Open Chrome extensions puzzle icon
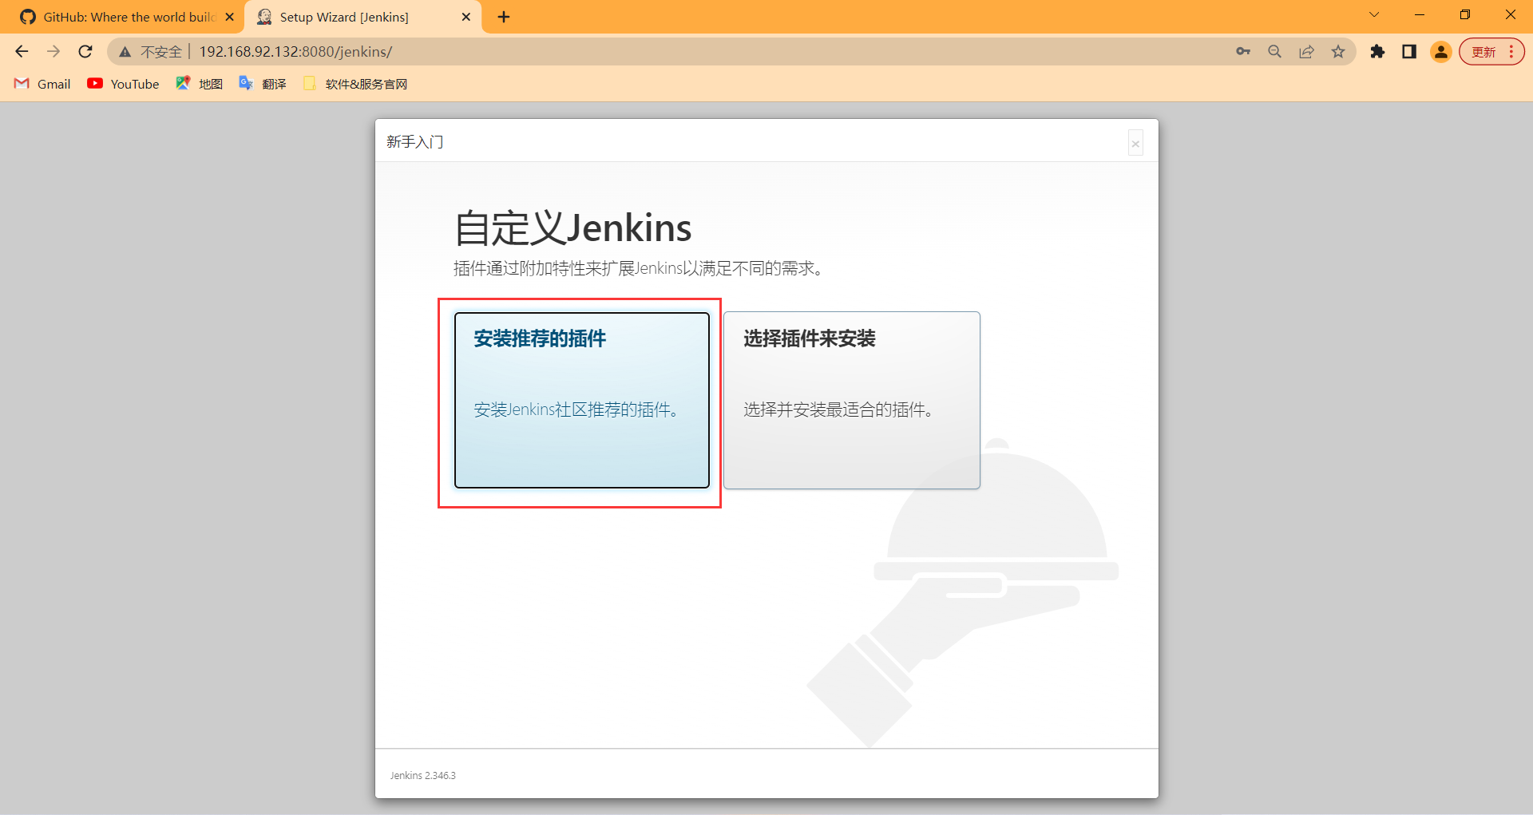The height and width of the screenshot is (815, 1533). (x=1377, y=52)
